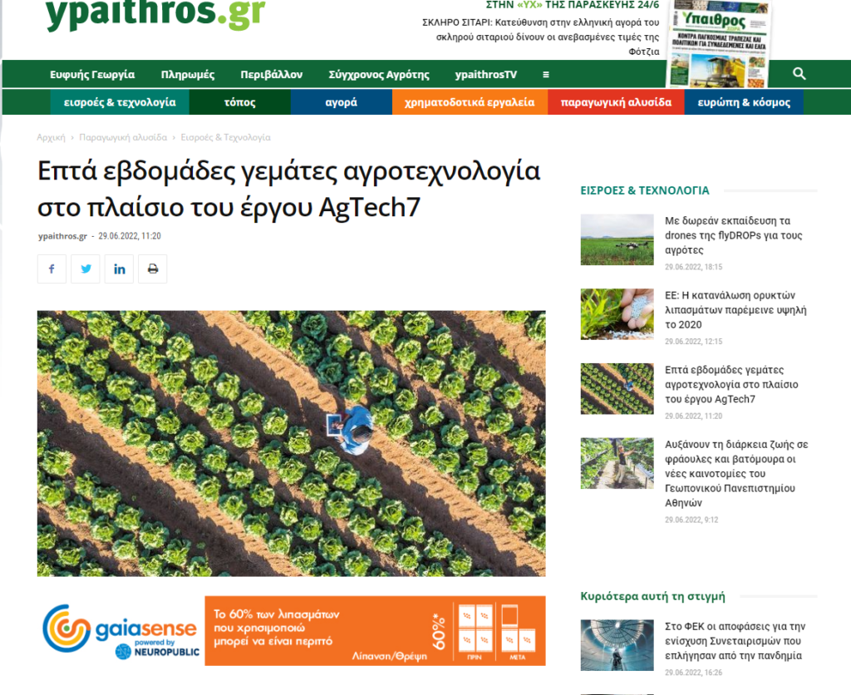Screen dimensions: 851x695
Task: Click Εισροές & Τεχνολογία breadcrumb
Action: pyautogui.click(x=226, y=137)
